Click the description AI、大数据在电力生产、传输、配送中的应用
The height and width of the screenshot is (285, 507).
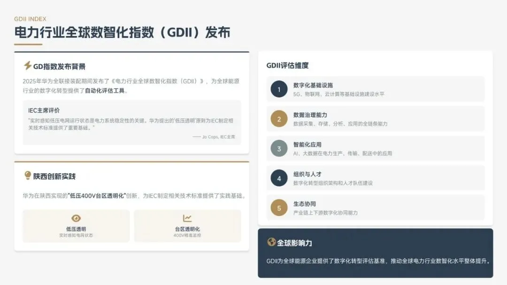(342, 154)
